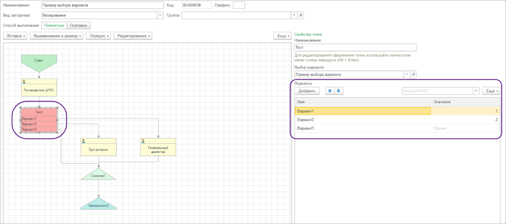Select the Слияние1 merge node

tap(98, 175)
